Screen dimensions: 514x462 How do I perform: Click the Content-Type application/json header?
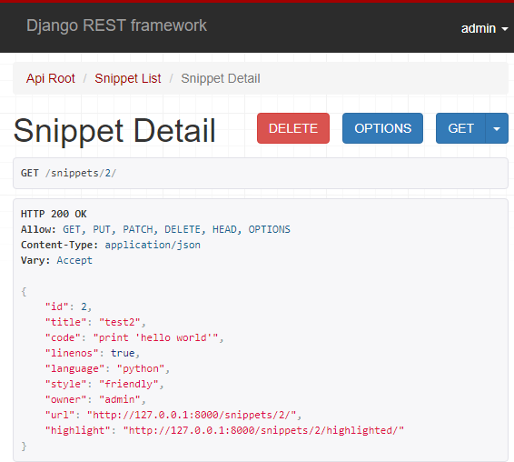click(111, 245)
